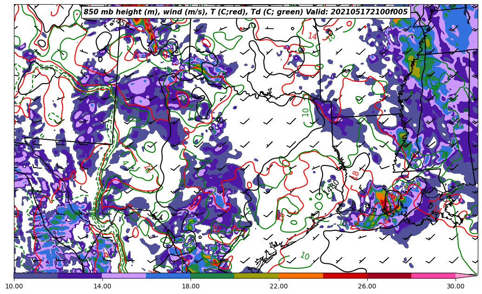This screenshot has height=294, width=482.
Task: Pick the dark purple 12–14 colorbar segment
Action: 80,275
